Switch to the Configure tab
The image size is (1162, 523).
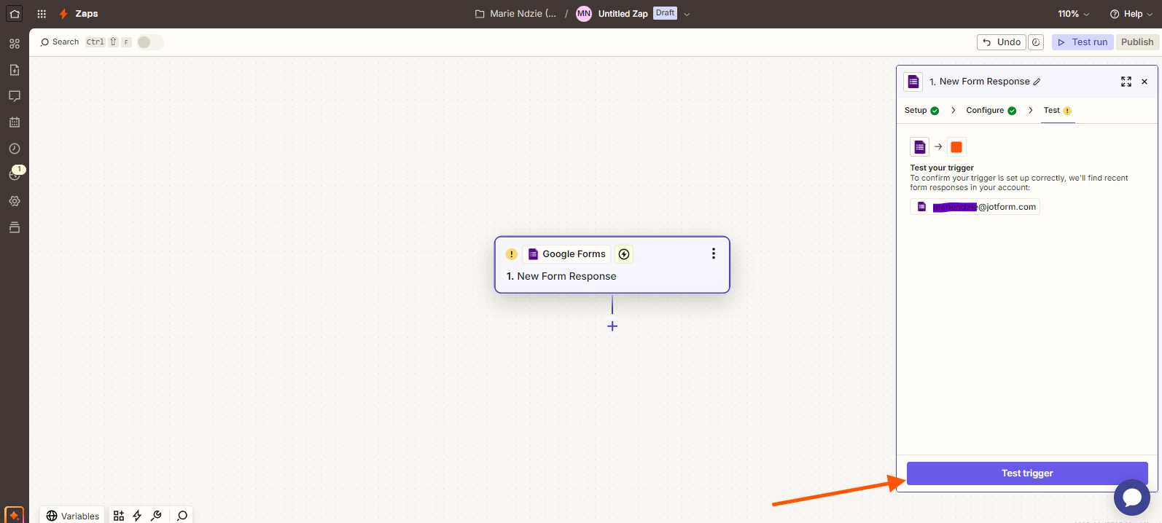(x=991, y=111)
